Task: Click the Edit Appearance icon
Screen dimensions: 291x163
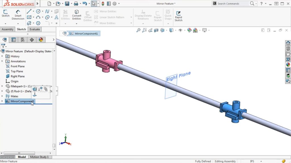Action: (189, 30)
